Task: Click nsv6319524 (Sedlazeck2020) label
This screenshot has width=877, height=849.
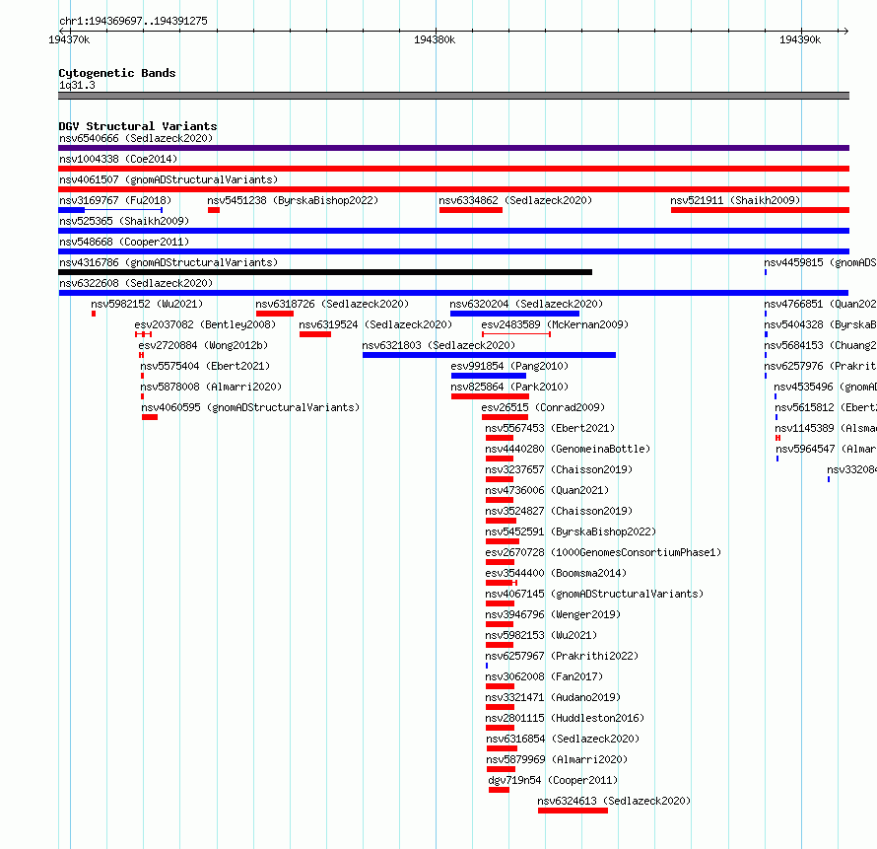Action: click(x=375, y=324)
